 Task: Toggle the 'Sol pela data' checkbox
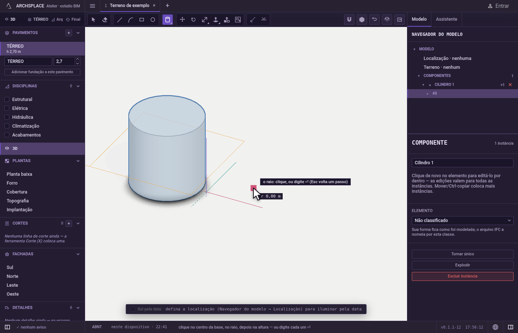point(133,309)
